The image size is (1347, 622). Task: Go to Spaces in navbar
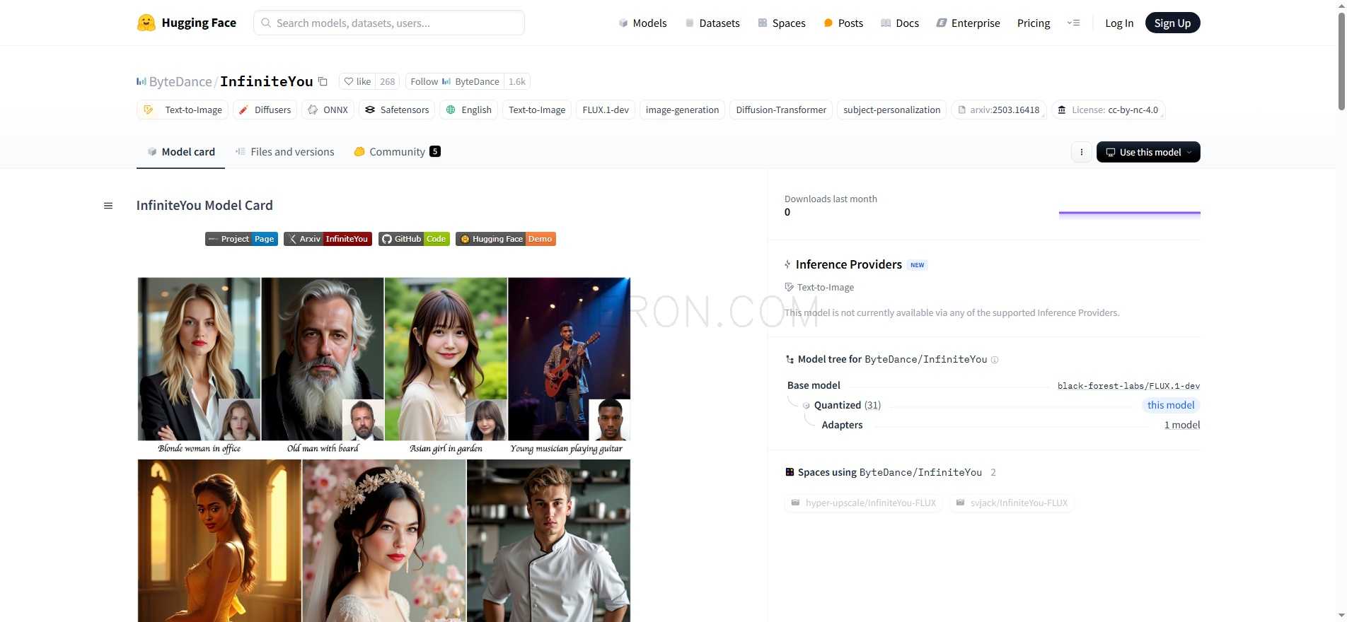pos(782,23)
